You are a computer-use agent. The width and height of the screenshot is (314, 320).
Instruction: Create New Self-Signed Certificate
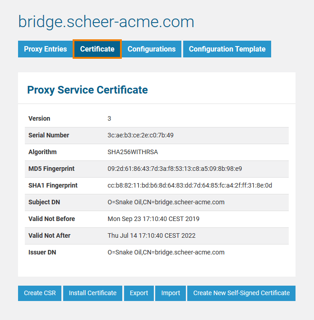pyautogui.click(x=241, y=293)
